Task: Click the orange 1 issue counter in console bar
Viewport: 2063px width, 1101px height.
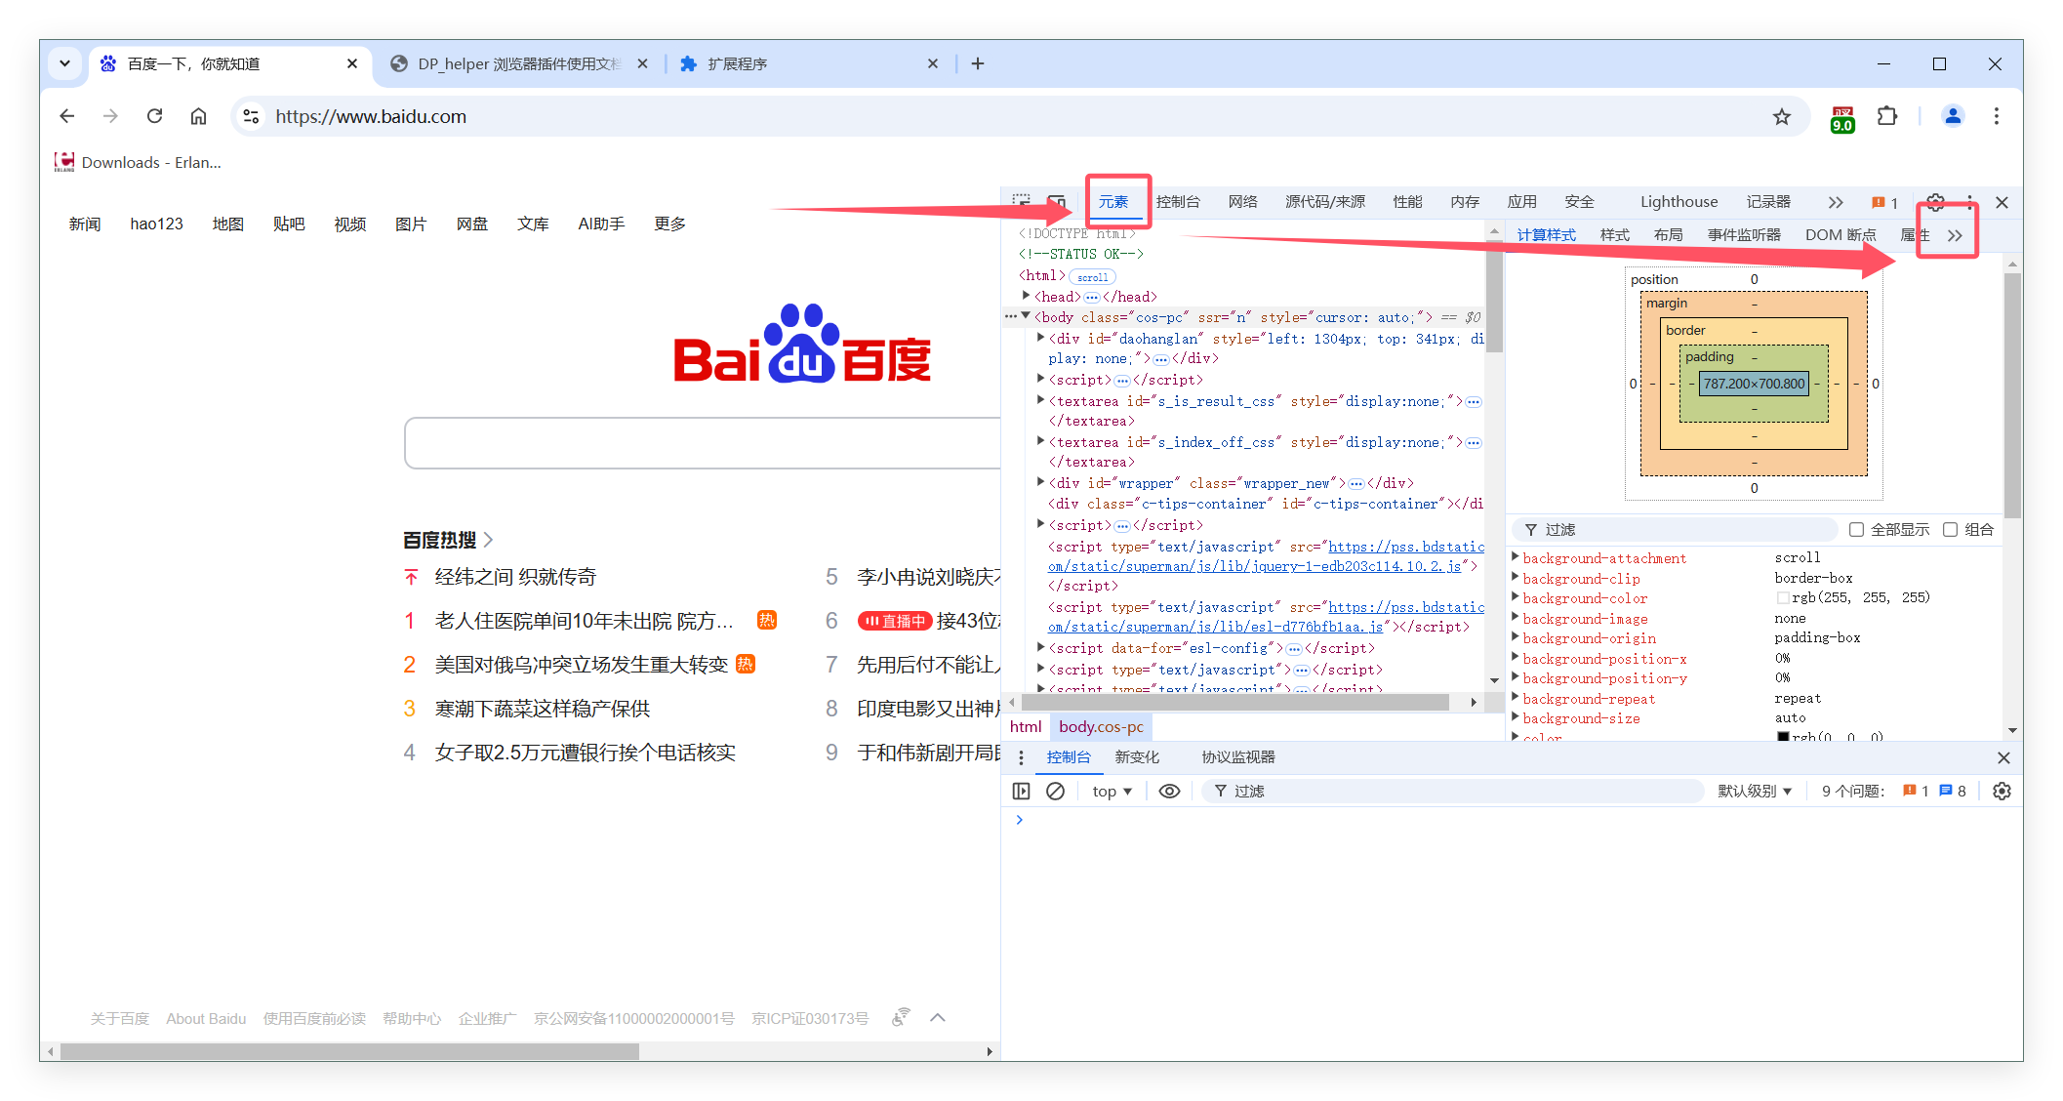Action: 1916,792
